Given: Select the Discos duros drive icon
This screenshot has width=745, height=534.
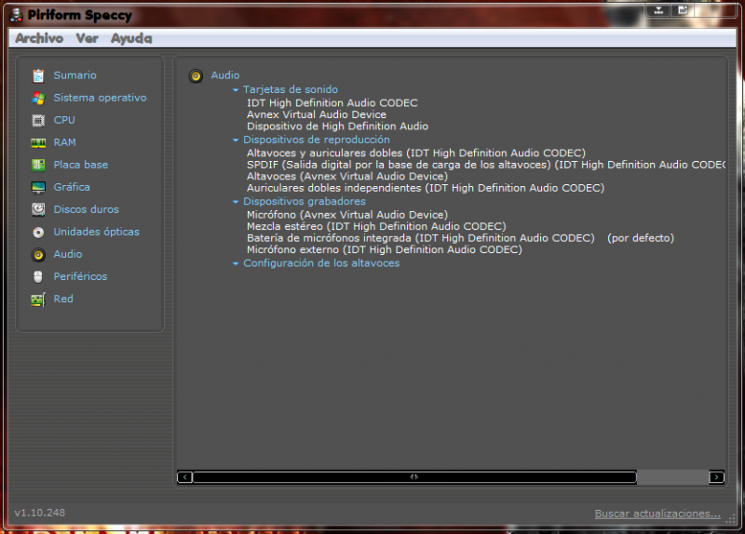Looking at the screenshot, I should [38, 209].
